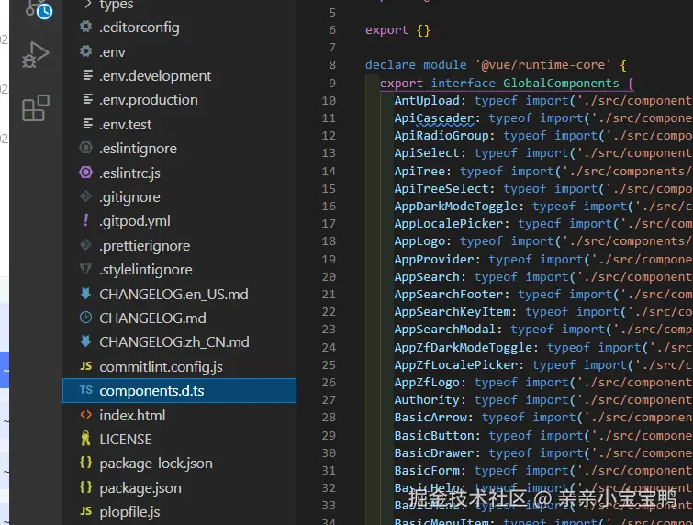This screenshot has height=525, width=693.
Task: Click AppSearchKeyItem property name
Action: click(x=453, y=312)
